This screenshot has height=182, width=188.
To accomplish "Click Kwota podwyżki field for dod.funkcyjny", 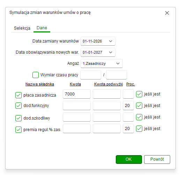I will point(107,106).
